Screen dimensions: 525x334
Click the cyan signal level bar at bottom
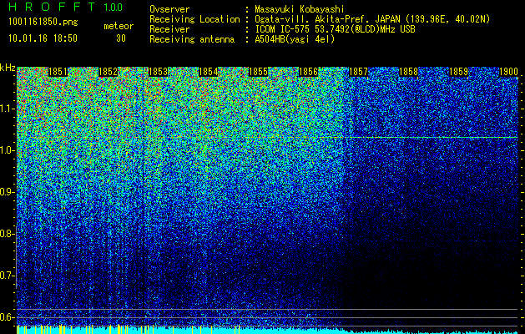(267, 331)
